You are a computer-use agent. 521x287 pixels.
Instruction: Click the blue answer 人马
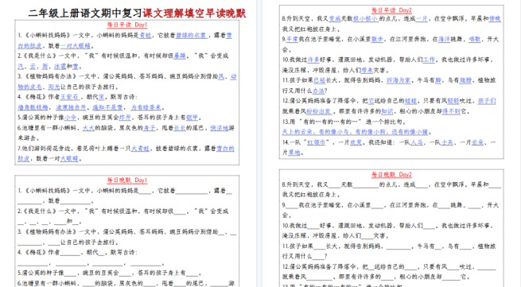(417, 142)
